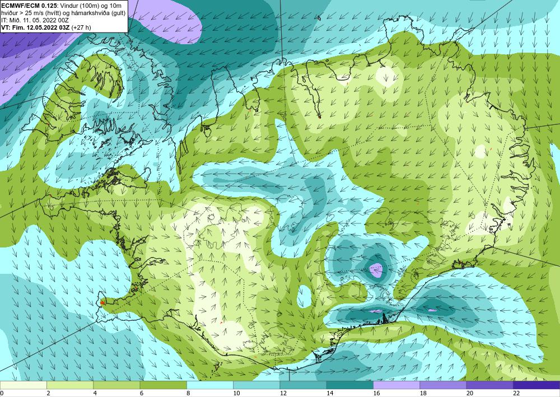560x397 pixels.
Task: Click the text 'hviður > 25 m/s (hvítt) og hámarkshviða (gult)'
Action: pyautogui.click(x=63, y=12)
